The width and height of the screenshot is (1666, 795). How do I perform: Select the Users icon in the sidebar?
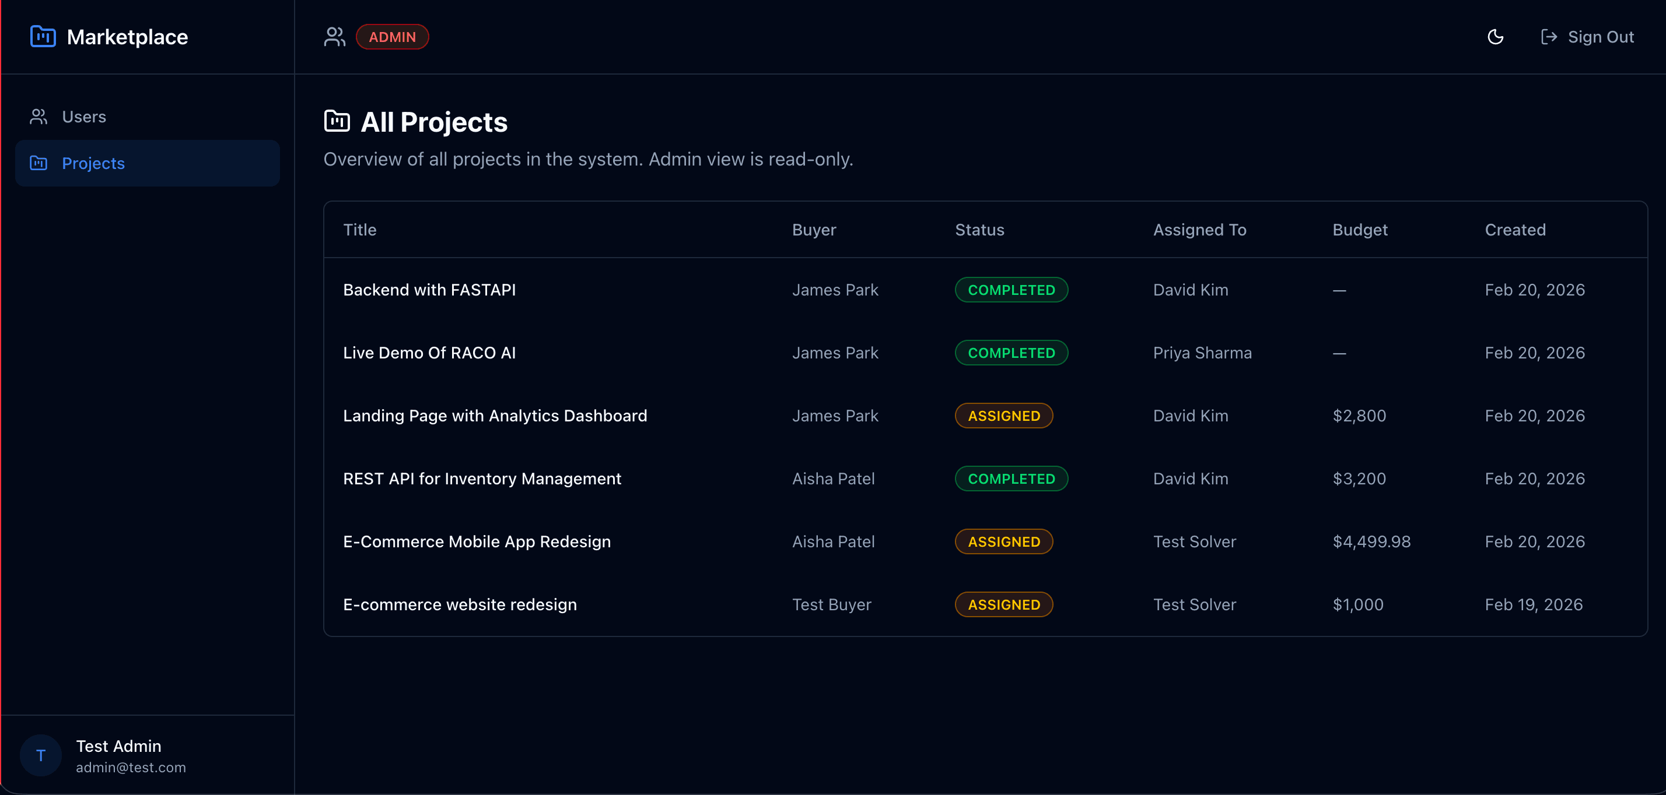pos(38,117)
